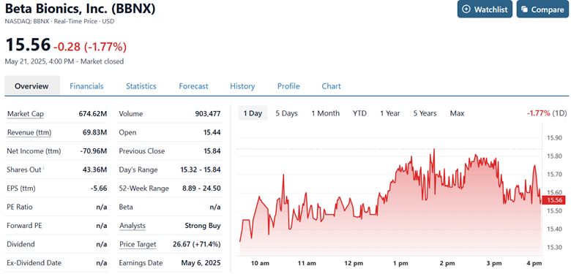Click the Market Cap link

pyautogui.click(x=26, y=114)
